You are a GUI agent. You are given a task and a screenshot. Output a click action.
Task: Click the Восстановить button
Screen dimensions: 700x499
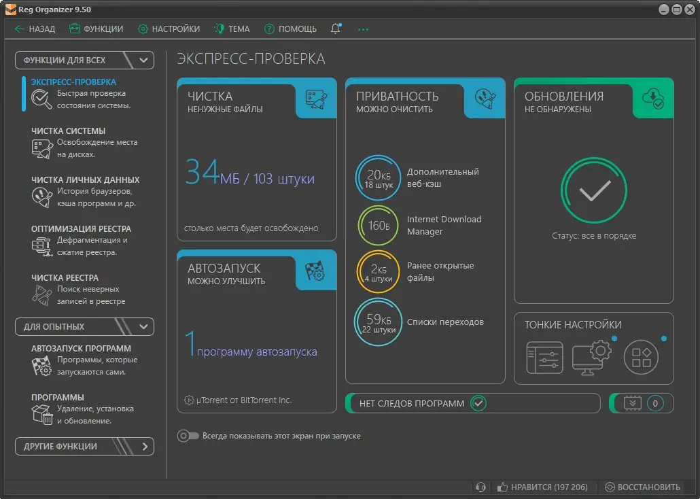click(642, 487)
